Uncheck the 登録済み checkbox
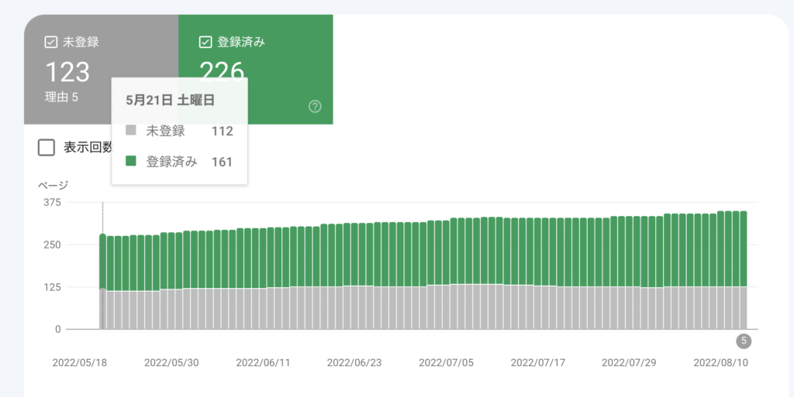The width and height of the screenshot is (794, 397). pos(205,42)
